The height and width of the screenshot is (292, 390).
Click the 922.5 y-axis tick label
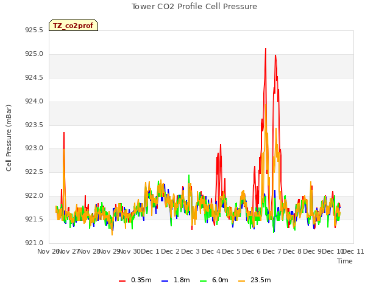tap(34, 172)
